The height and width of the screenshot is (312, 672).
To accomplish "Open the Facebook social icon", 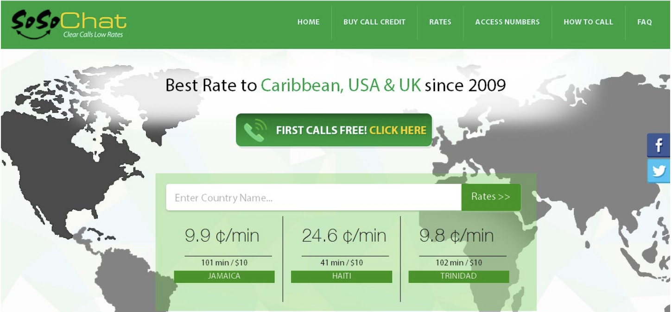I will click(659, 146).
